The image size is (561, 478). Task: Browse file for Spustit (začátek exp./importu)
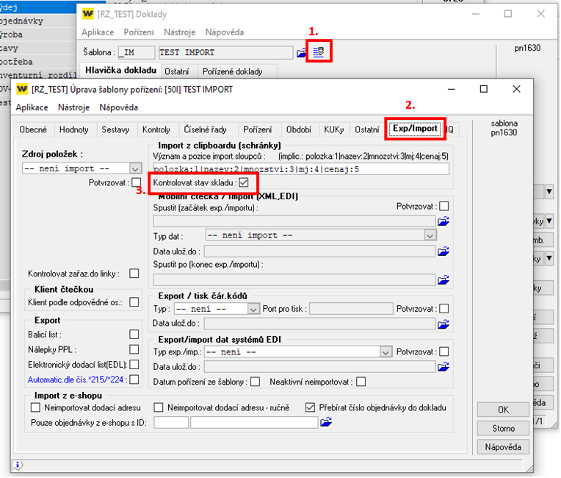[444, 221]
